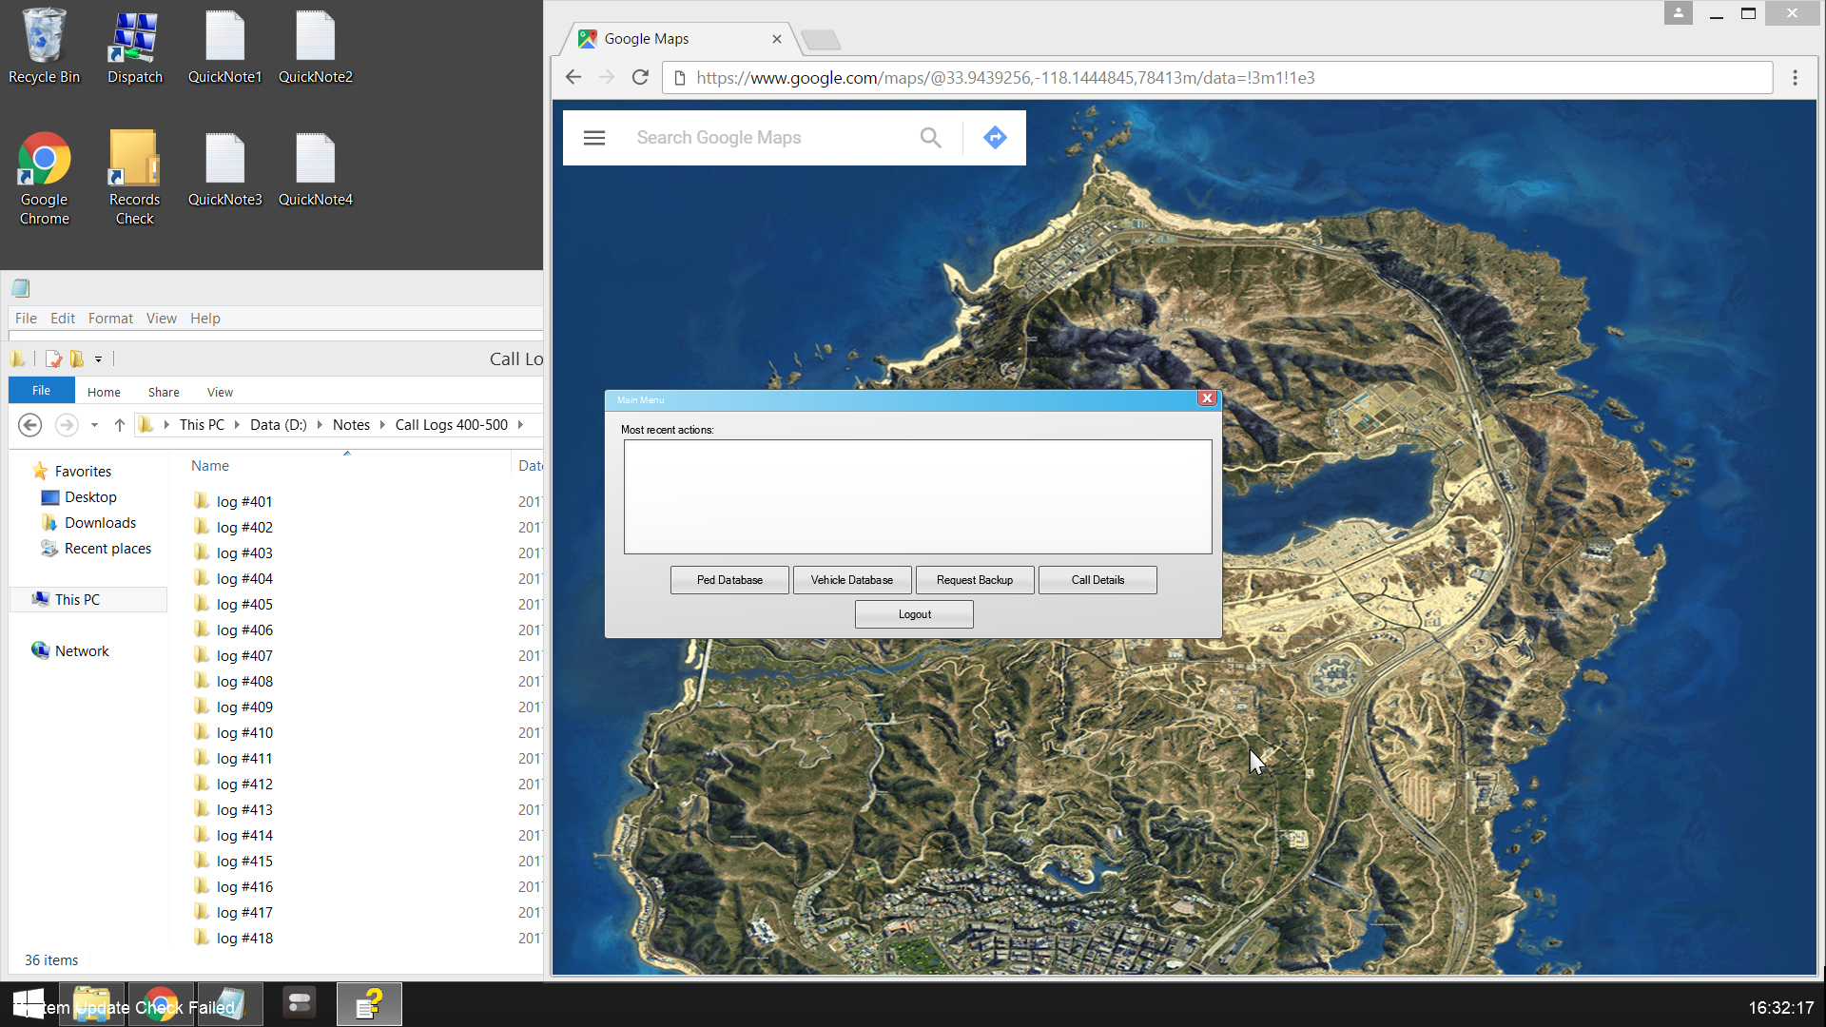Image resolution: width=1826 pixels, height=1027 pixels.
Task: Select Downloads in the navigation pane
Action: click(100, 523)
